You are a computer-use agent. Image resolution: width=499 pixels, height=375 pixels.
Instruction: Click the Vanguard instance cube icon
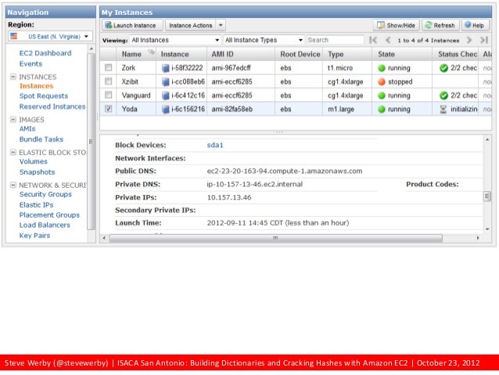[x=166, y=96]
